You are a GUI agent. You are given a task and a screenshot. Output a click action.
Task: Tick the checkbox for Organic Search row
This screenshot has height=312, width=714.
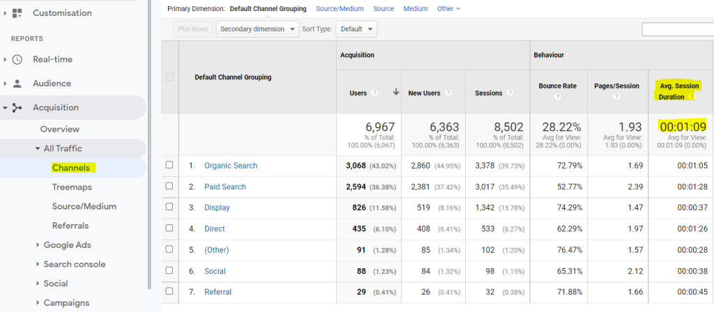pyautogui.click(x=169, y=164)
